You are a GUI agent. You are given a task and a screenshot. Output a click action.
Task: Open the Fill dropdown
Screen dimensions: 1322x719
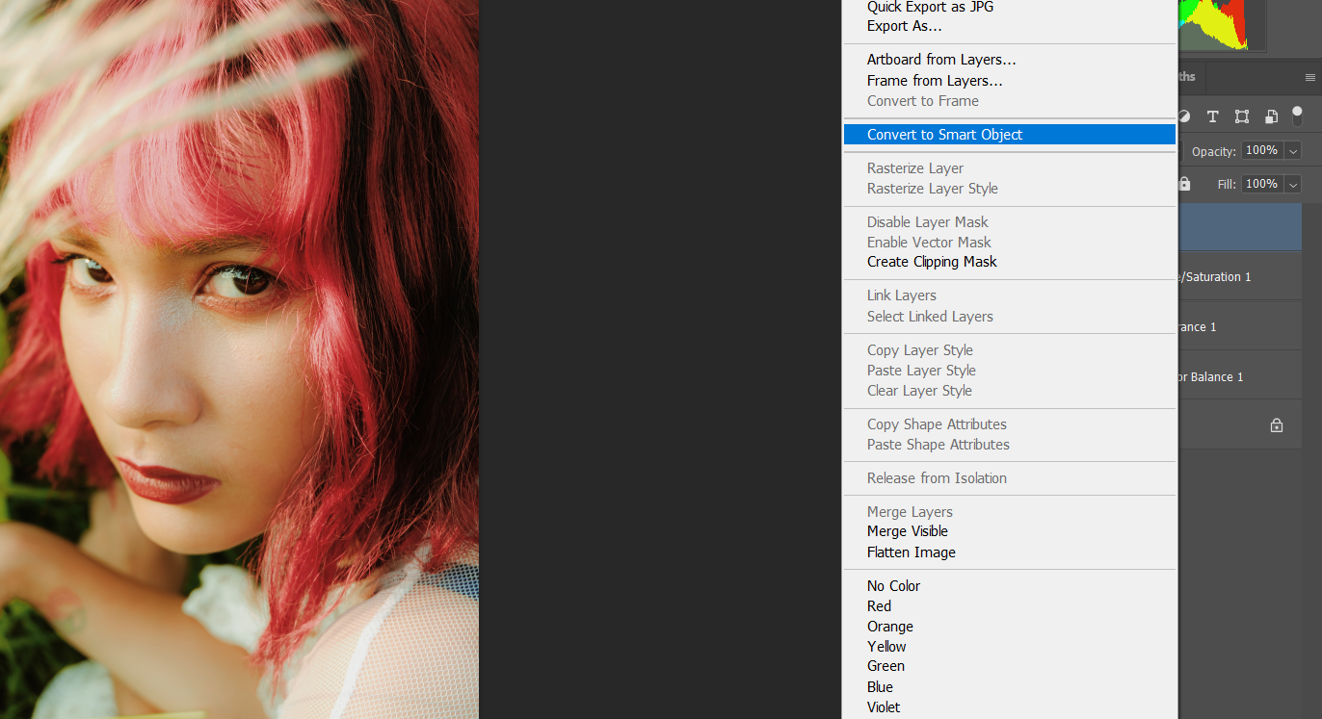click(1293, 184)
